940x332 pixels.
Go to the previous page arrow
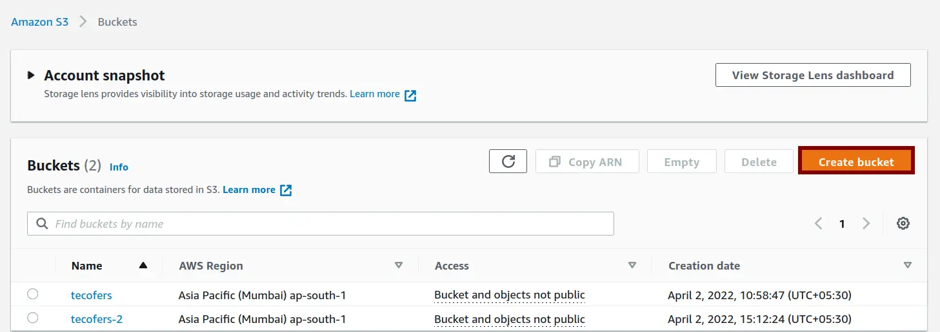click(819, 224)
